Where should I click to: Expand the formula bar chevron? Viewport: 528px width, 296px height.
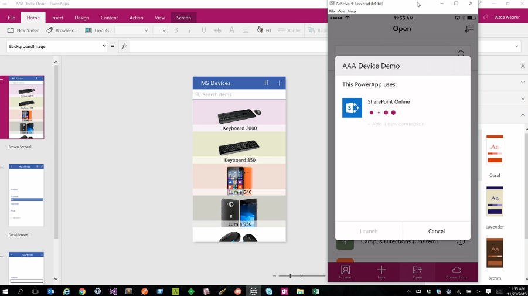pos(516,46)
